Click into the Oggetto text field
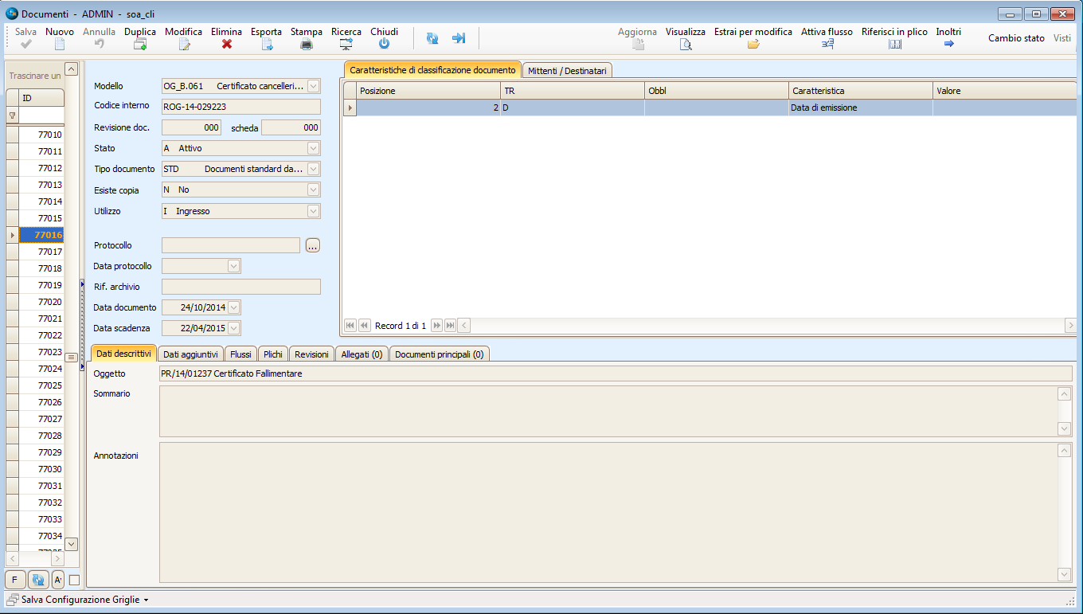This screenshot has width=1083, height=614. [x=615, y=373]
